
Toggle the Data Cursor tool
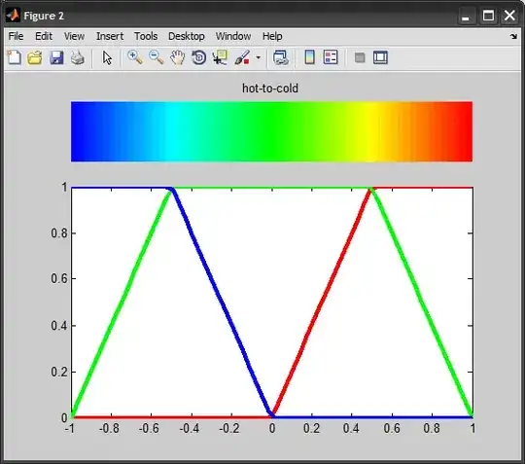pos(220,57)
